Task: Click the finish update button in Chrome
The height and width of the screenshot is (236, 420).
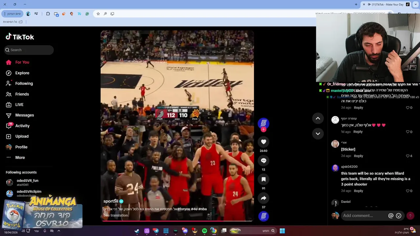Action: pyautogui.click(x=12, y=14)
